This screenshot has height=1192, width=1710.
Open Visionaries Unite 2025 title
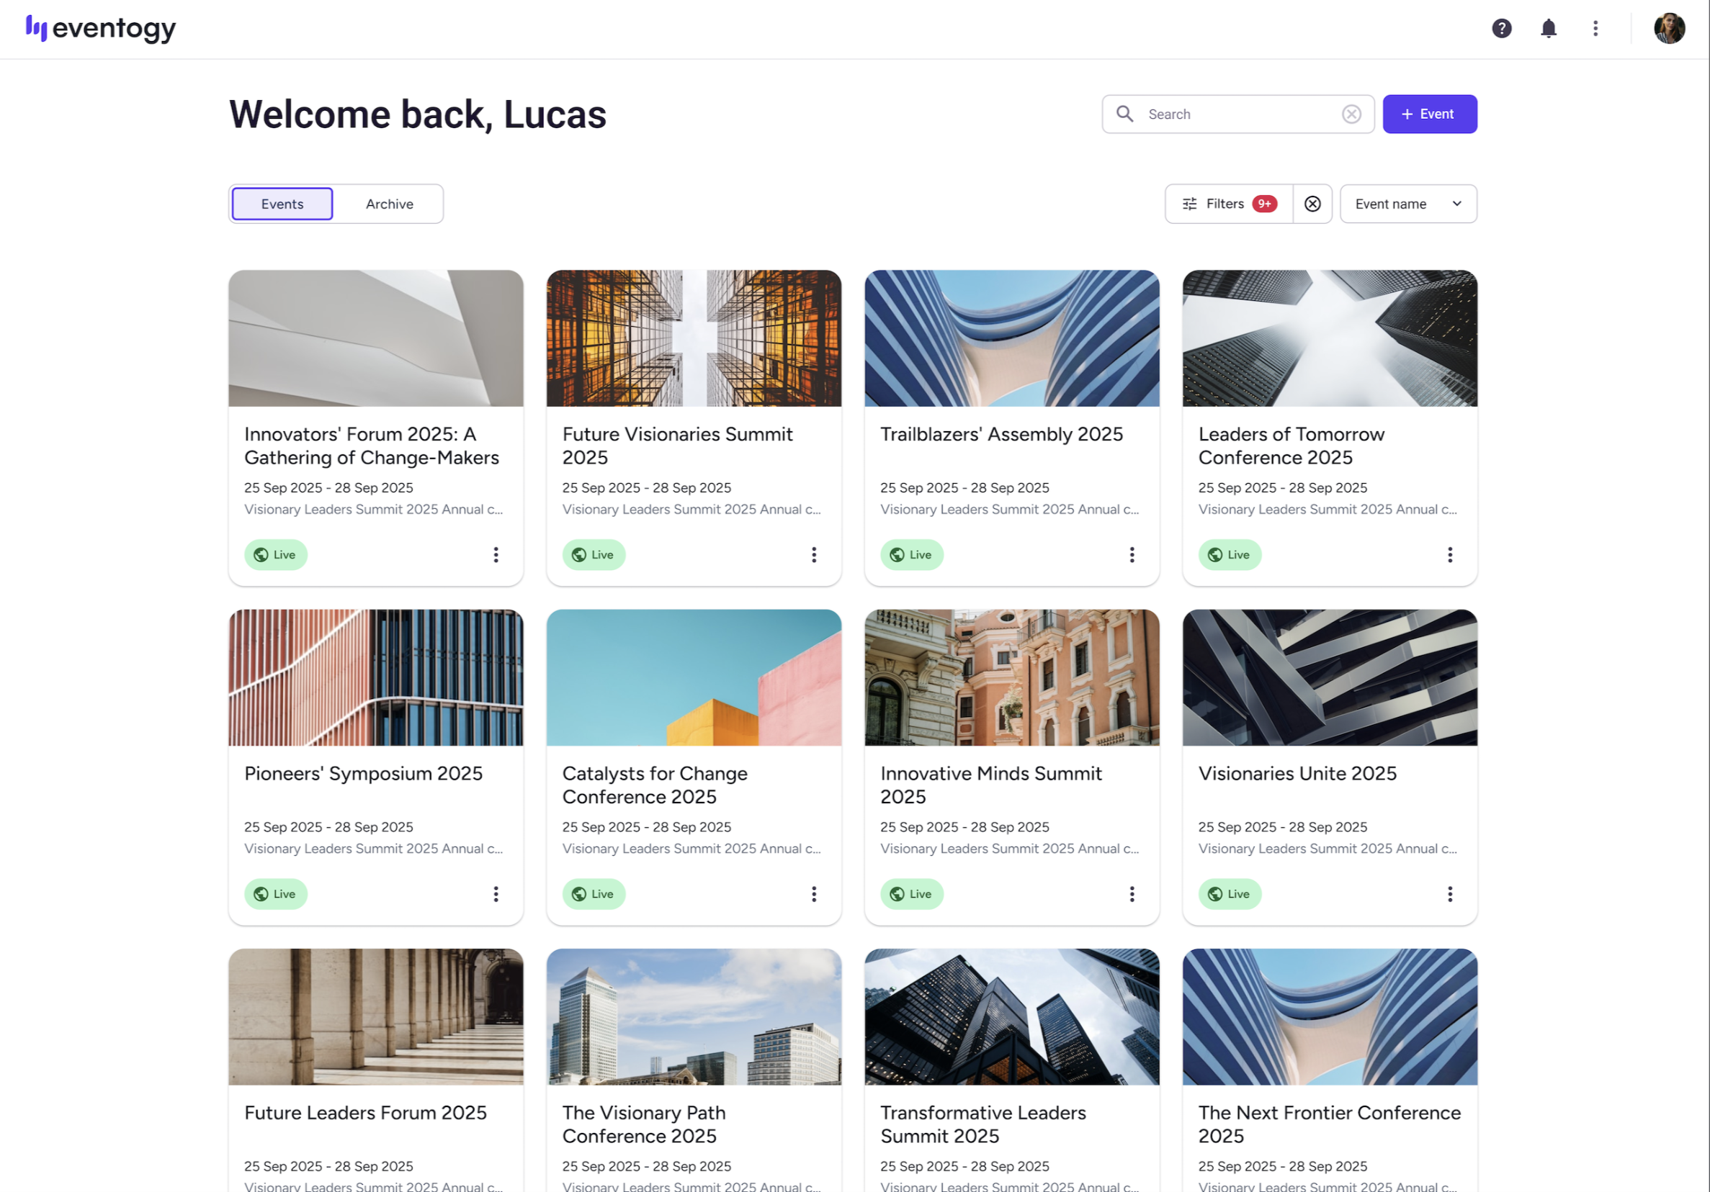coord(1297,773)
